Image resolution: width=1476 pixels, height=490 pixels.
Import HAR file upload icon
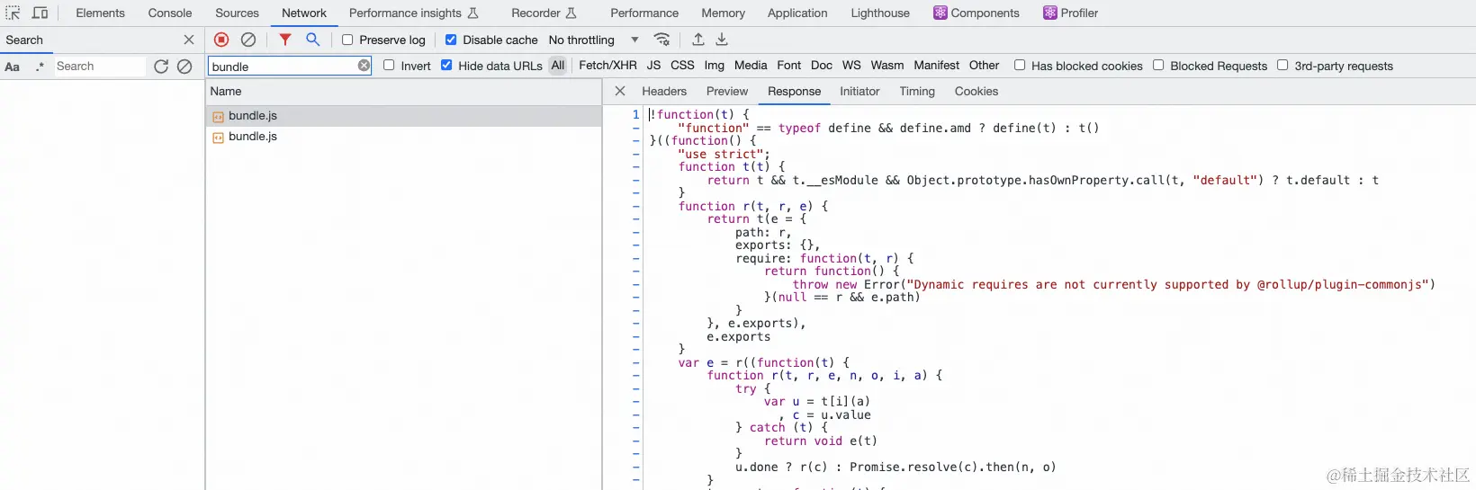point(697,40)
